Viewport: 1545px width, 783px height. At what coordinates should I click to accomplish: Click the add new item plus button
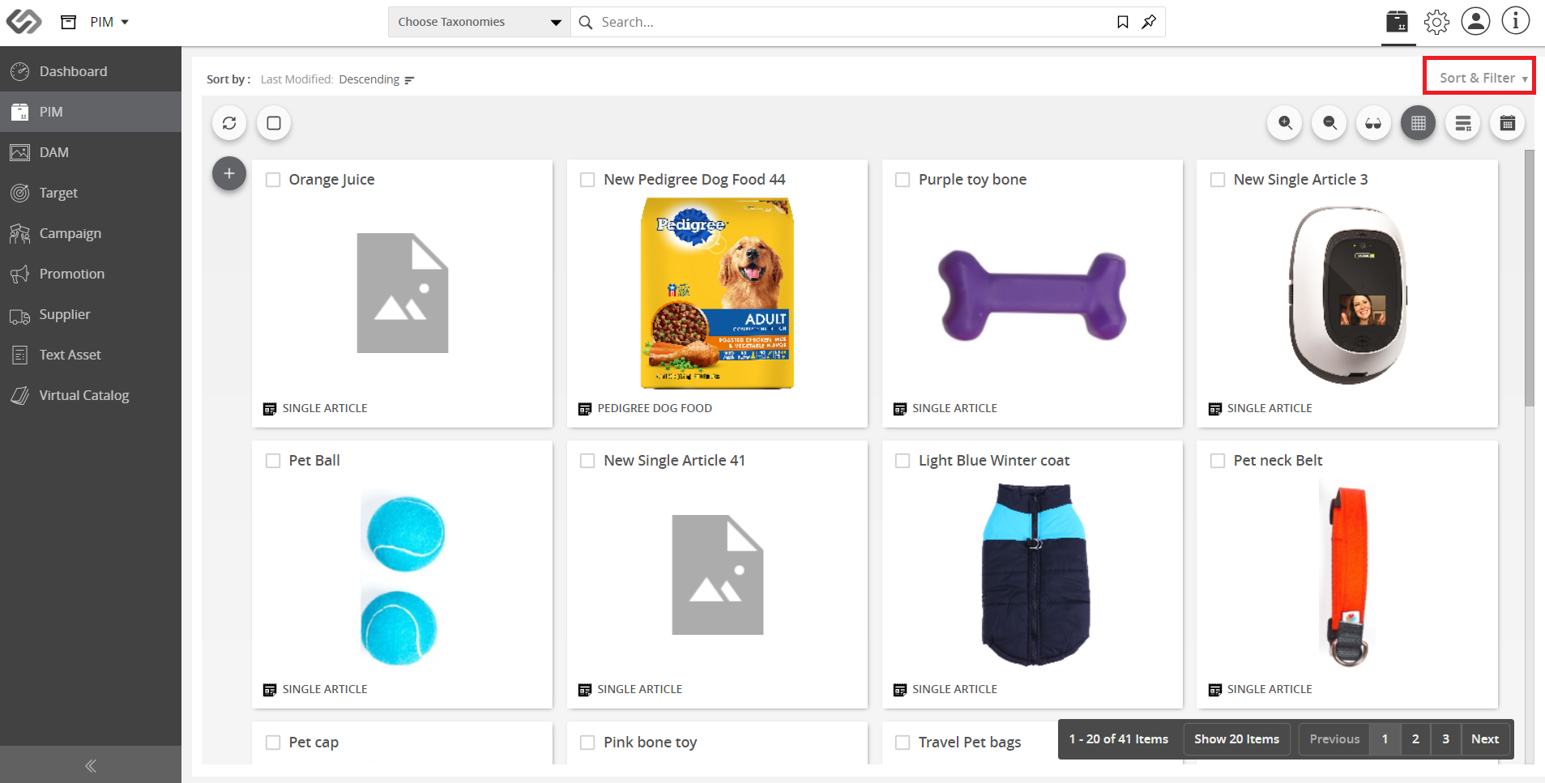coord(229,173)
